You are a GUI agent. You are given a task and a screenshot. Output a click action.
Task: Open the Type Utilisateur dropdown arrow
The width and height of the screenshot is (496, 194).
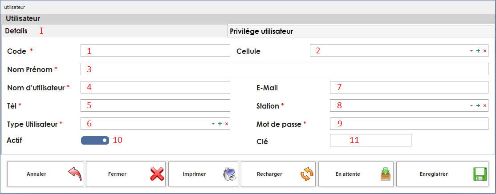tap(213, 124)
